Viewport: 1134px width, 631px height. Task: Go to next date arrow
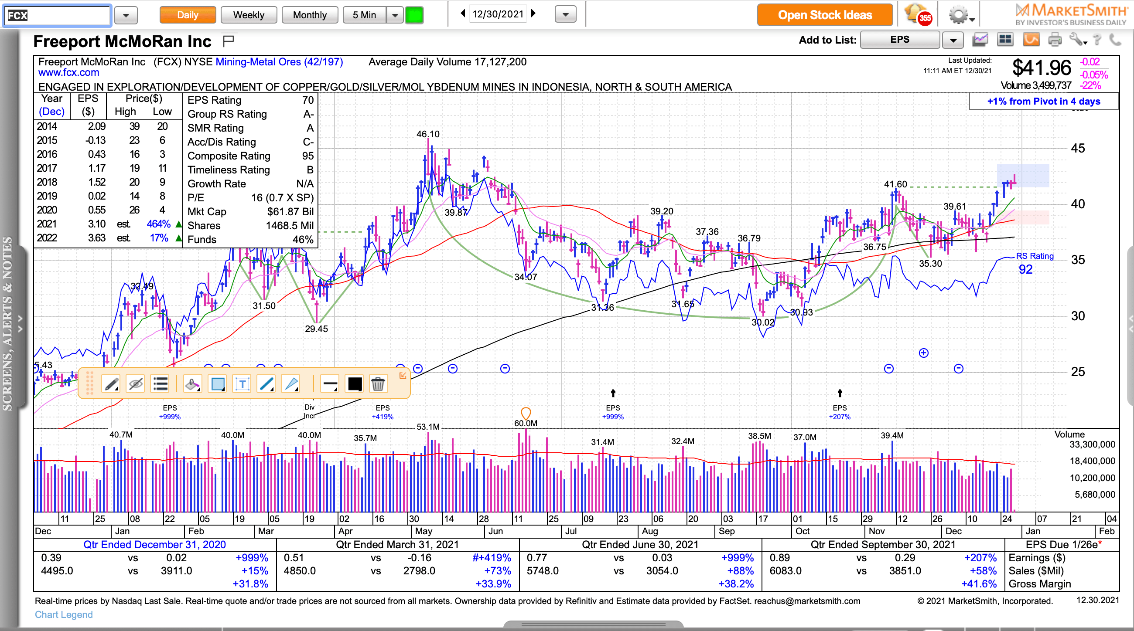[x=533, y=14]
